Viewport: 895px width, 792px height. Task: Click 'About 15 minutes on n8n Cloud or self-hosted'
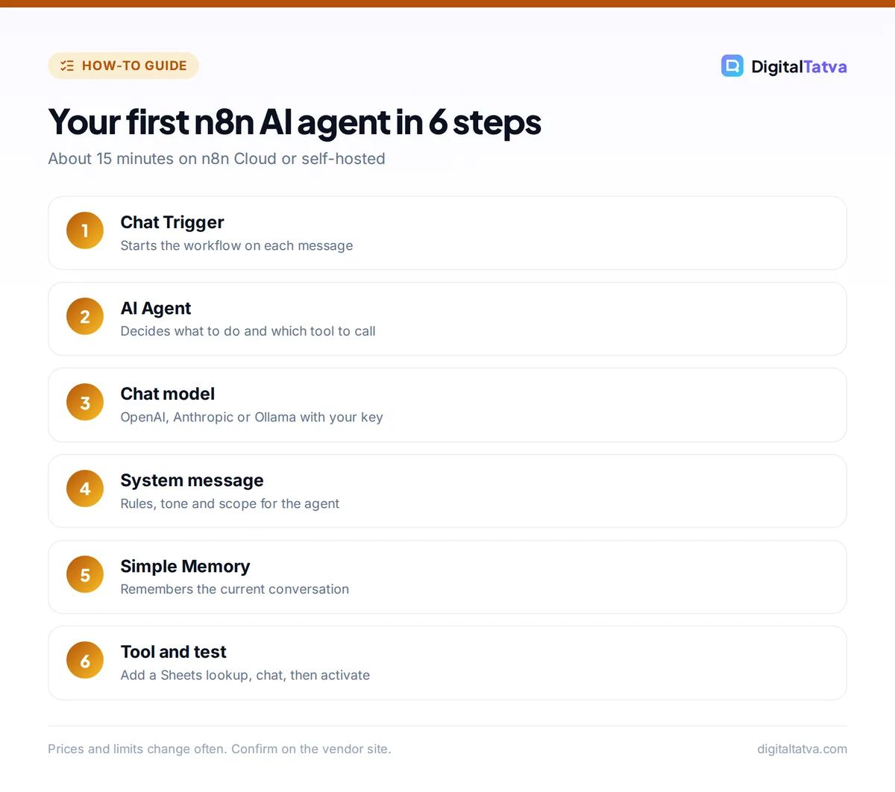click(x=216, y=159)
